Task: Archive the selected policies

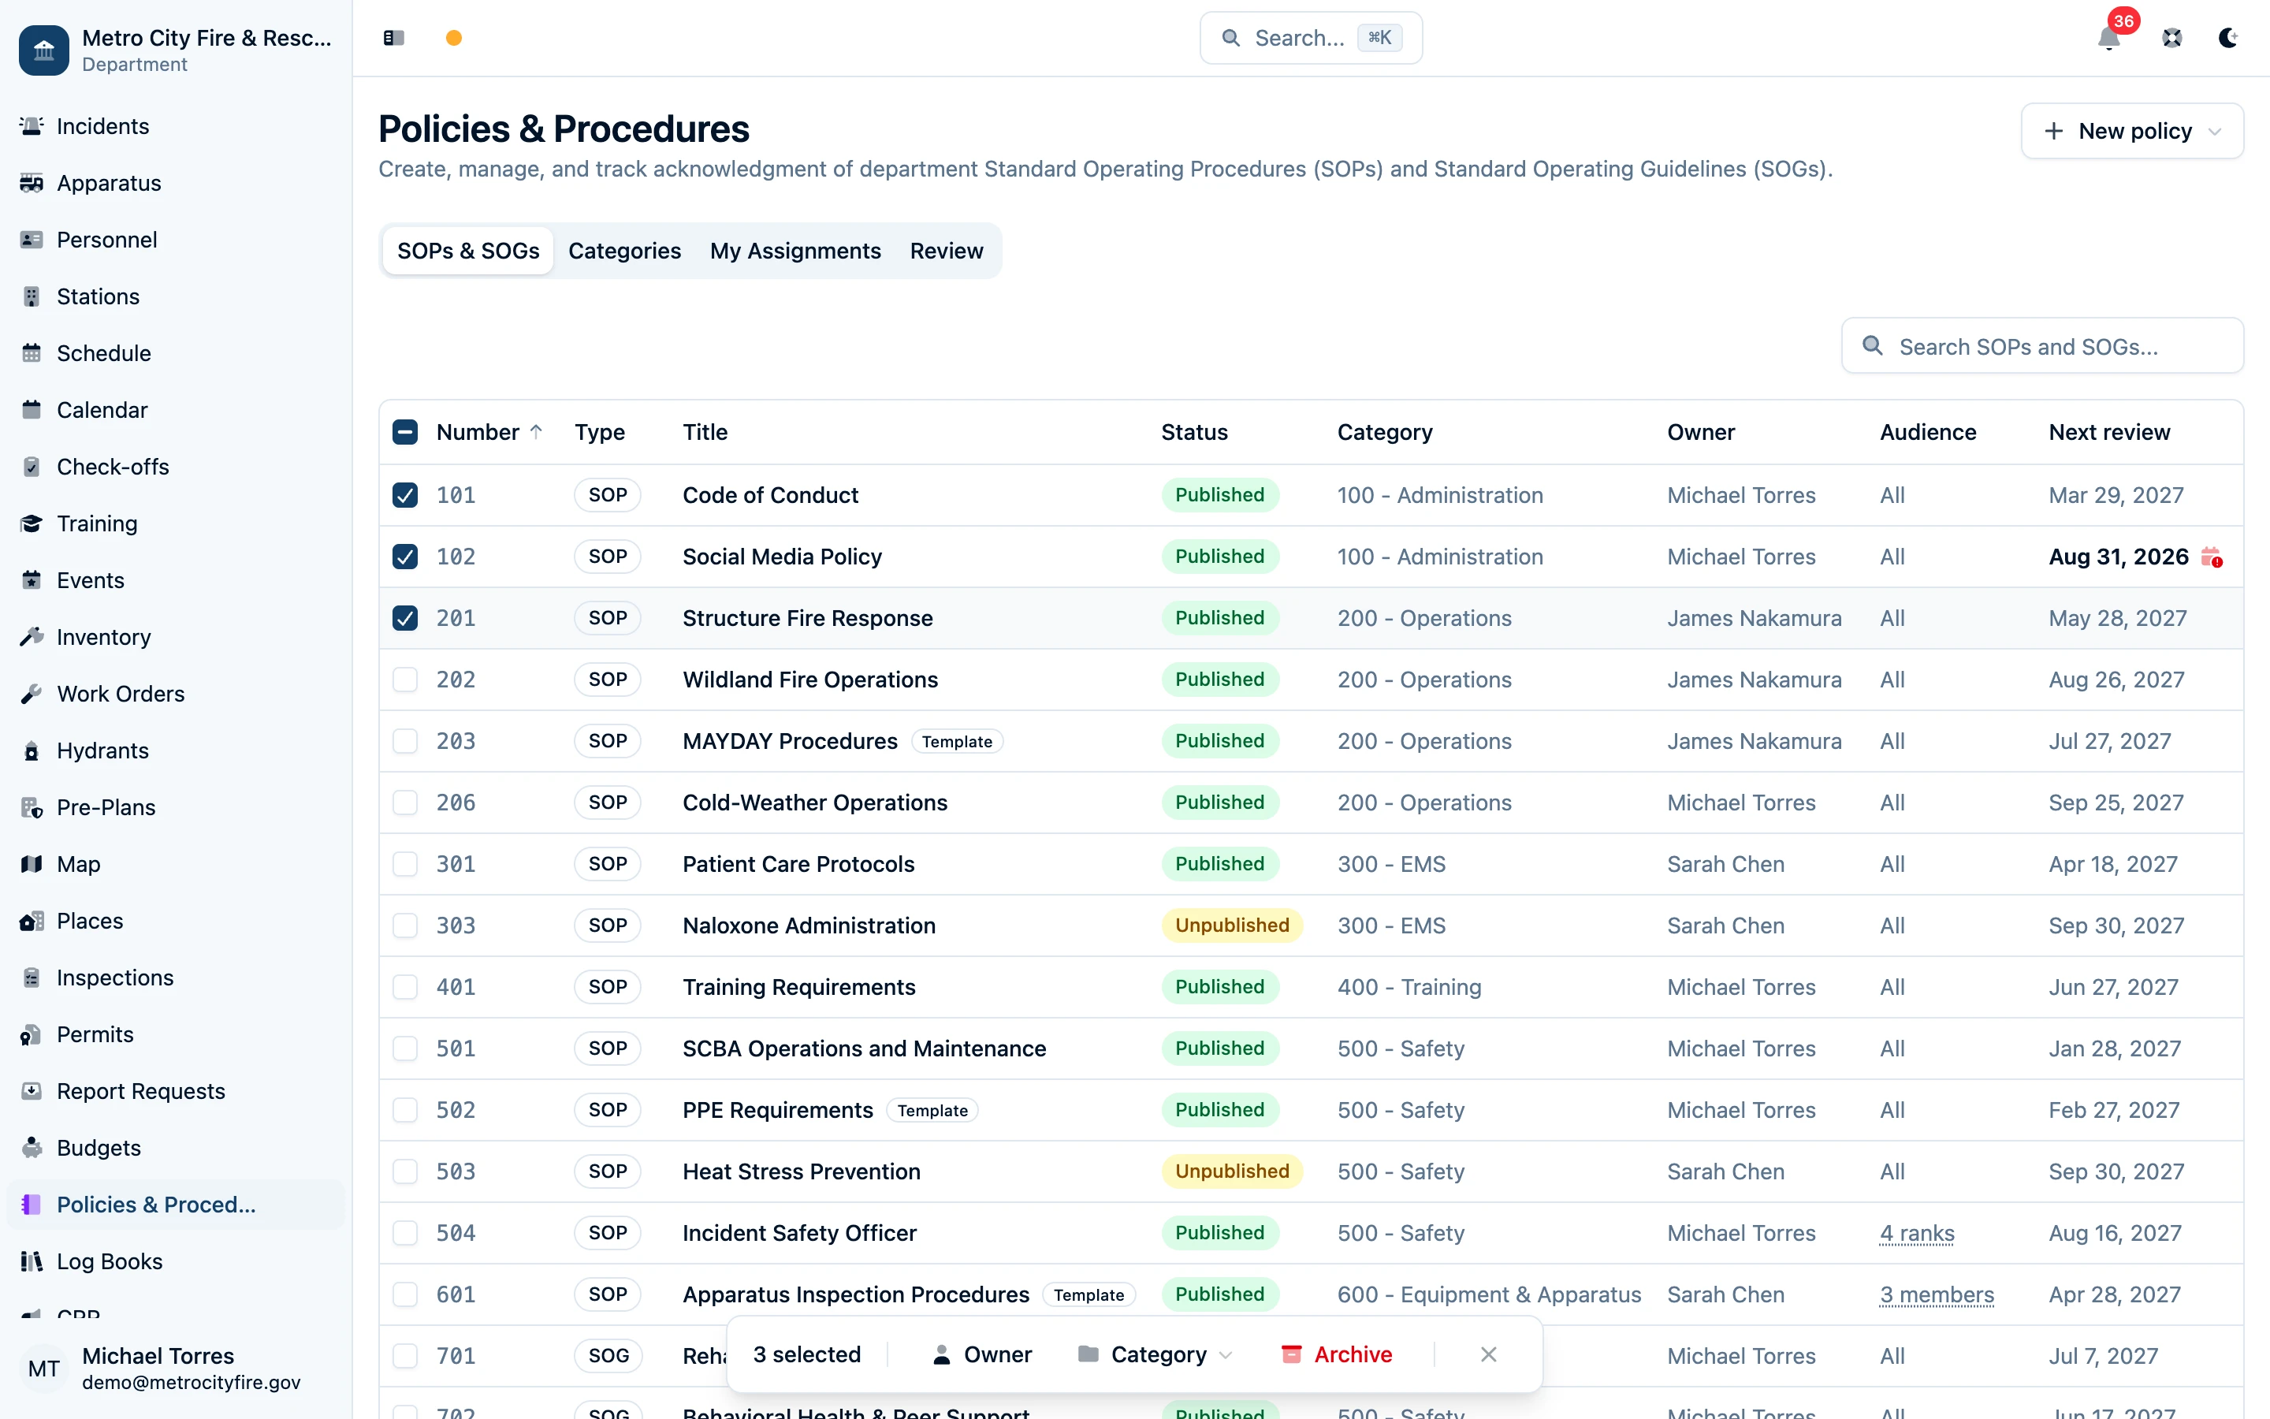Action: click(1337, 1354)
